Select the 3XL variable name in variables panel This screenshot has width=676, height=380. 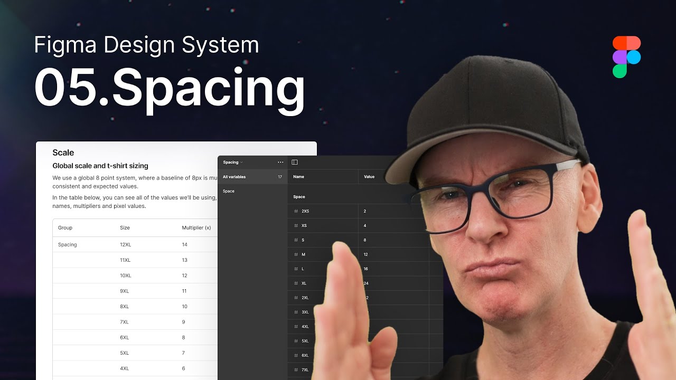coord(305,312)
